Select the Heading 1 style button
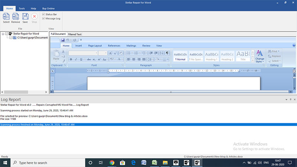Image resolution: width=297 pixels, height=167 pixels. (212, 56)
